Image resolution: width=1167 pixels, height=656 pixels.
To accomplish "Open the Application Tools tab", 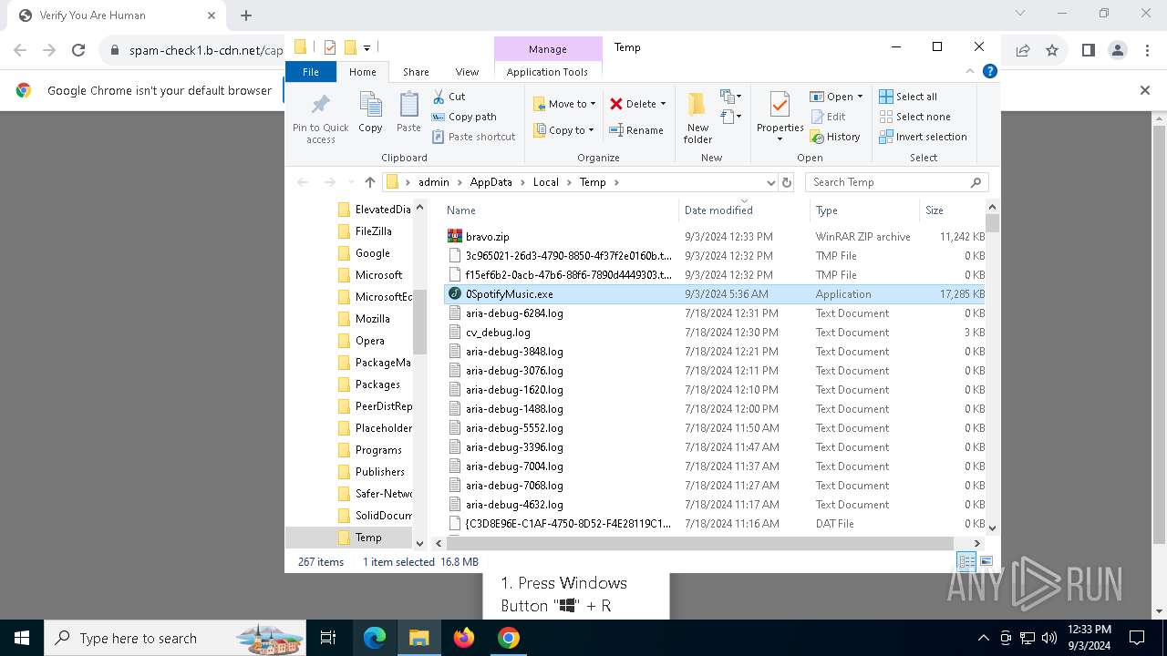I will click(547, 72).
